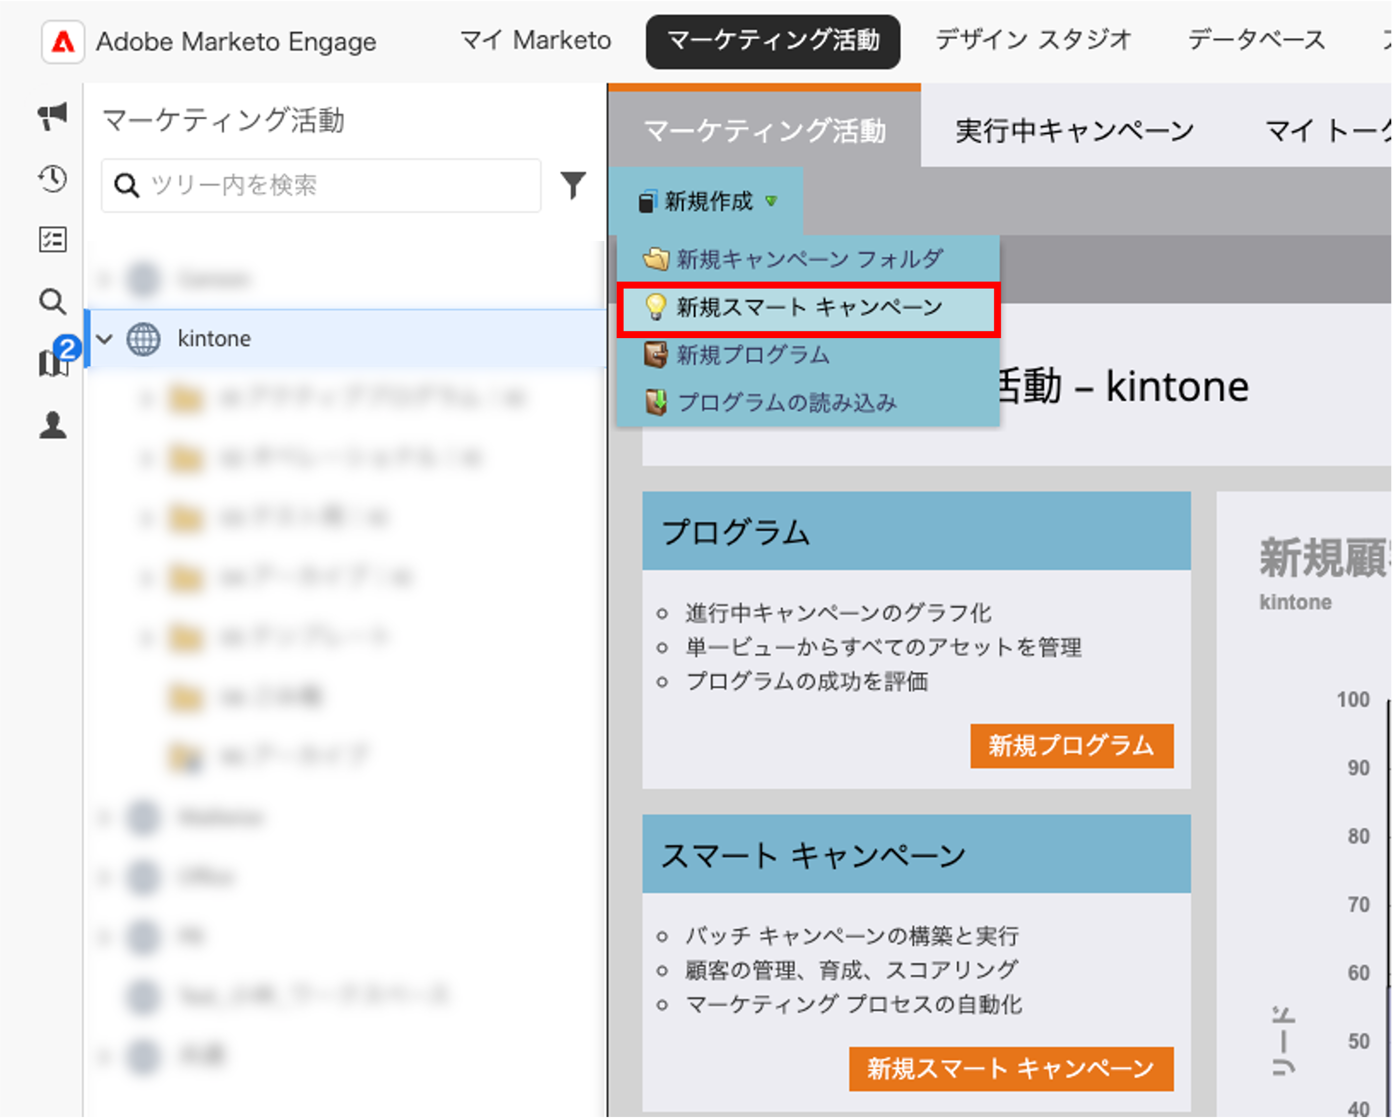Click the folder icon of 新規キャンペーン フォルダ
The image size is (1393, 1118).
656,259
